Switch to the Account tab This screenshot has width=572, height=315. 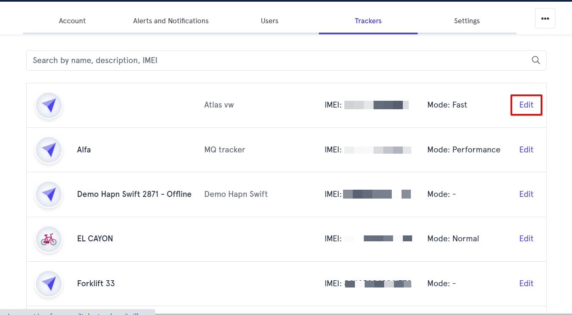pos(72,21)
